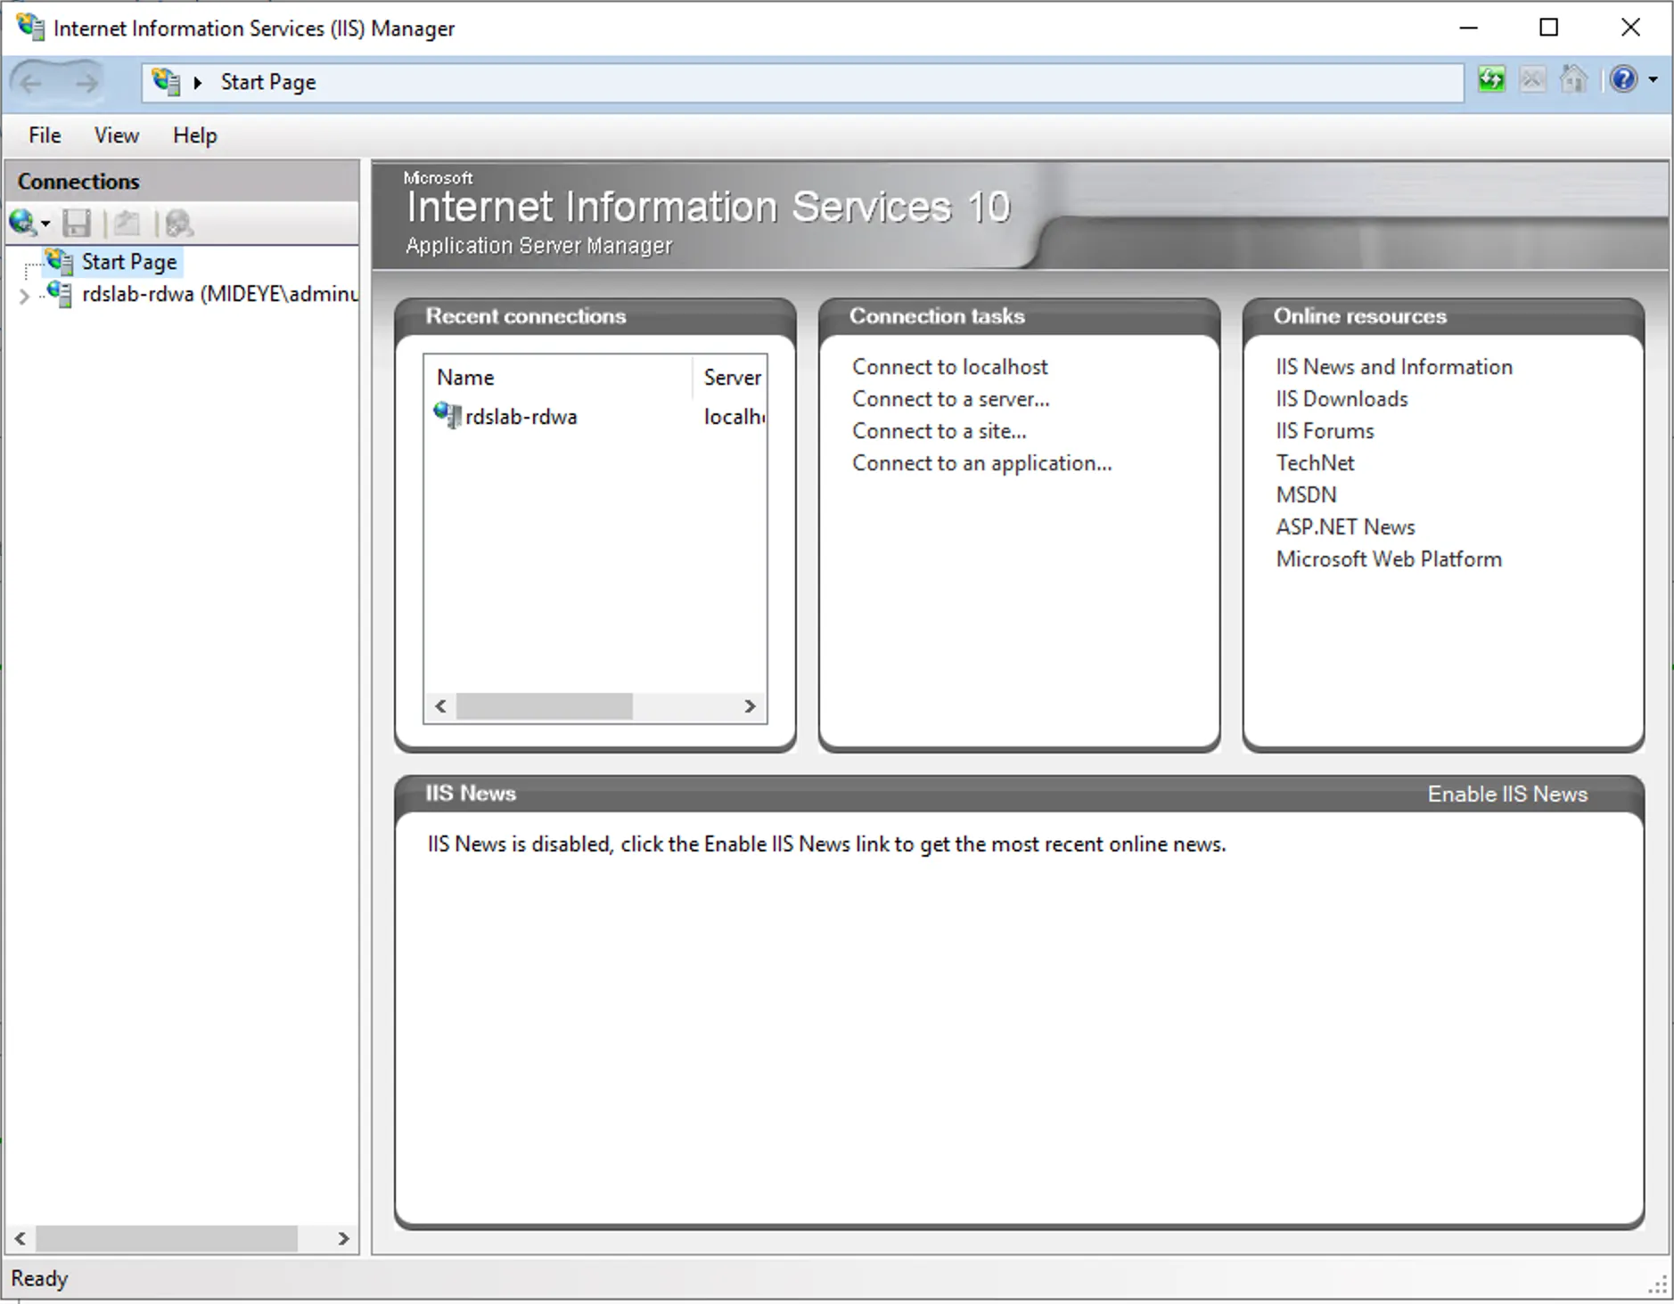Screen dimensions: 1674x1304
Task: Click the back navigation arrow
Action: click(32, 82)
